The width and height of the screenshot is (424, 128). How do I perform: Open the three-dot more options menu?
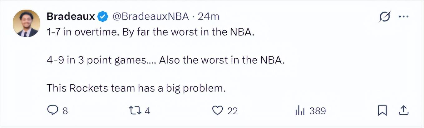click(404, 17)
